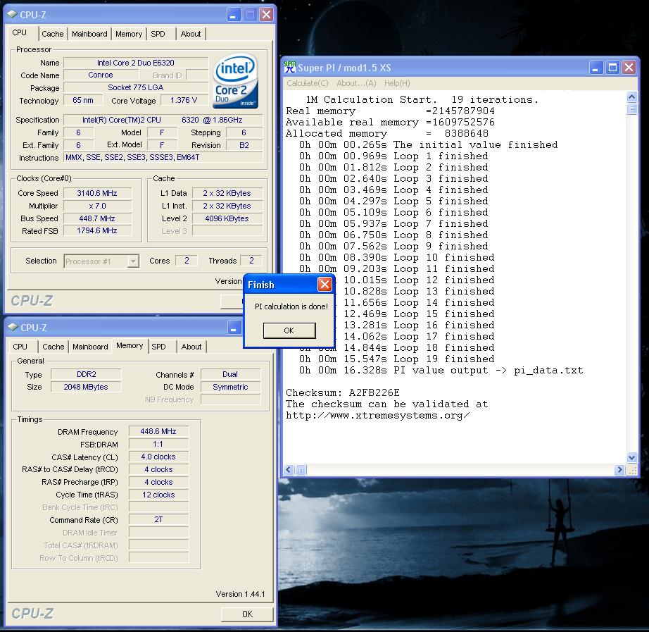Click the Package value Socket 775 LGA
The height and width of the screenshot is (632, 649).
136,88
